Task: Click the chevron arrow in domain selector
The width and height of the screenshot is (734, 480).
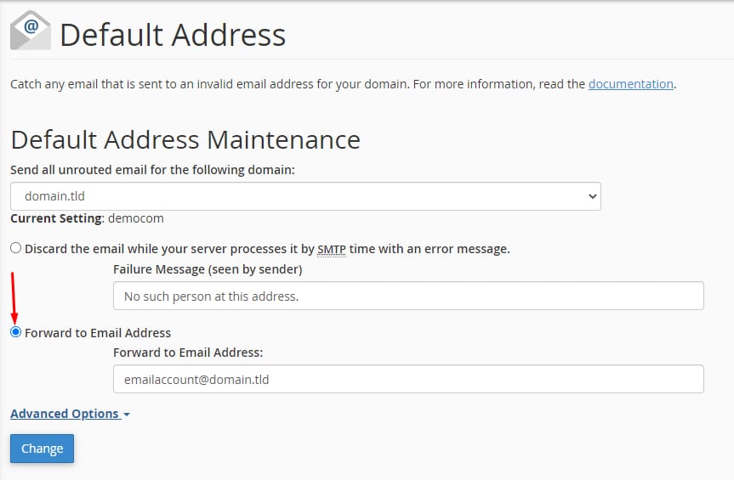Action: point(592,196)
